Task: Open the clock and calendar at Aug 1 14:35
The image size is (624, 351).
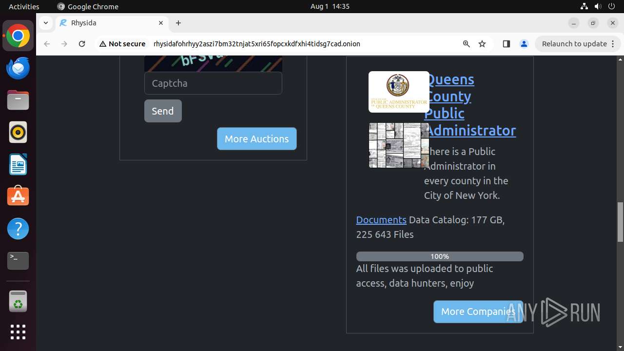Action: pyautogui.click(x=330, y=6)
